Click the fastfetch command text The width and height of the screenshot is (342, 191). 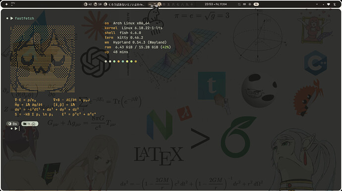tap(24, 18)
